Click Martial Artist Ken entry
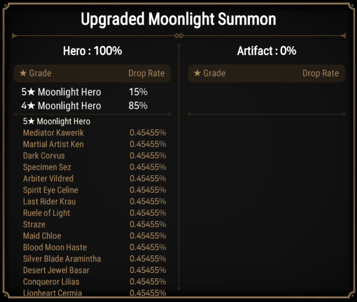The height and width of the screenshot is (302, 357). [53, 144]
